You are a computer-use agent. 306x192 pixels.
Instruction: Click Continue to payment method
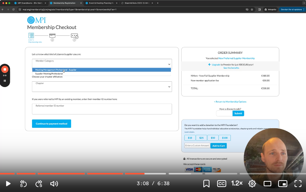click(x=51, y=124)
